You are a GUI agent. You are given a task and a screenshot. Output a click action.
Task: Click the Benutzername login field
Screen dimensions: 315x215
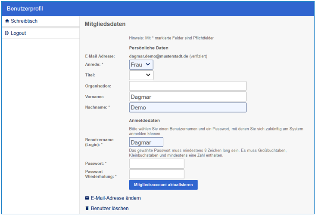click(x=146, y=142)
